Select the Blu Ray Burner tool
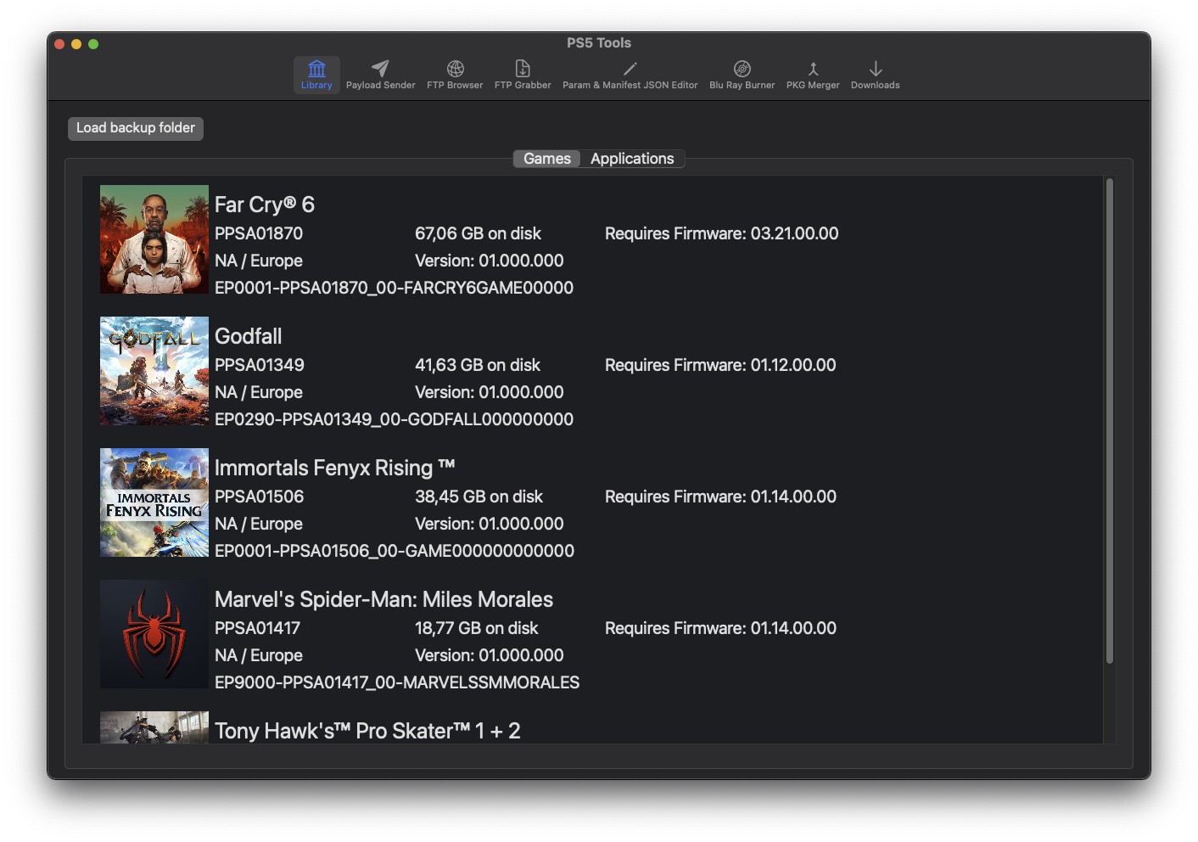Viewport: 1198px width, 842px height. click(742, 74)
